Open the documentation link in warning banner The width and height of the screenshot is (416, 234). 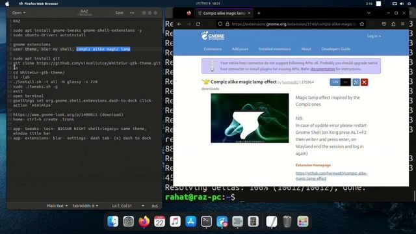322,69
